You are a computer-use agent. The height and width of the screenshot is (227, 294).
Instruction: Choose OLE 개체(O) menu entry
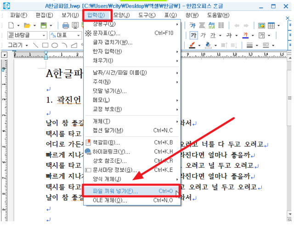[131, 200]
